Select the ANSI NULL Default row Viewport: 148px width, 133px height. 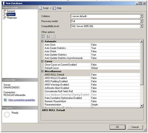click(92, 75)
